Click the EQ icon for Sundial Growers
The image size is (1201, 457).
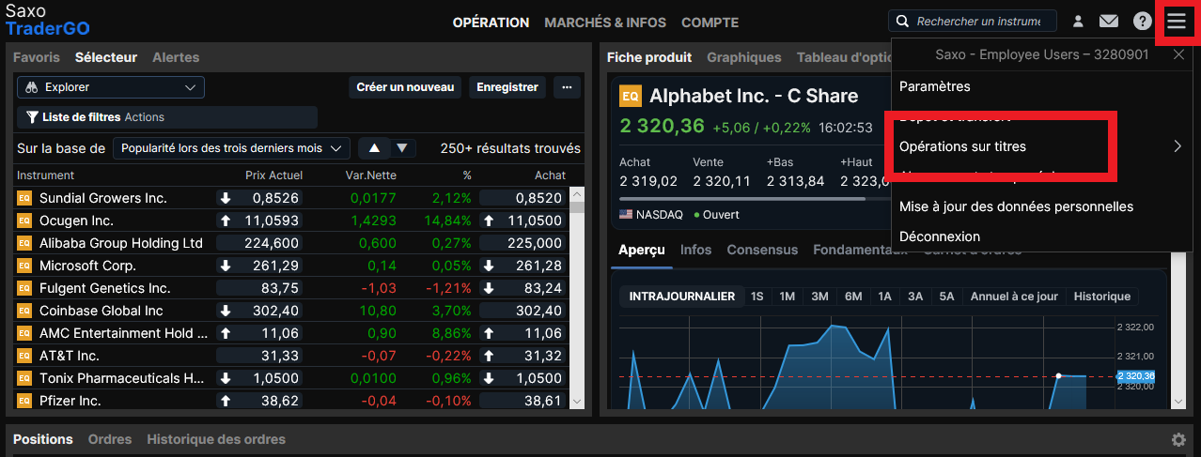coord(24,198)
